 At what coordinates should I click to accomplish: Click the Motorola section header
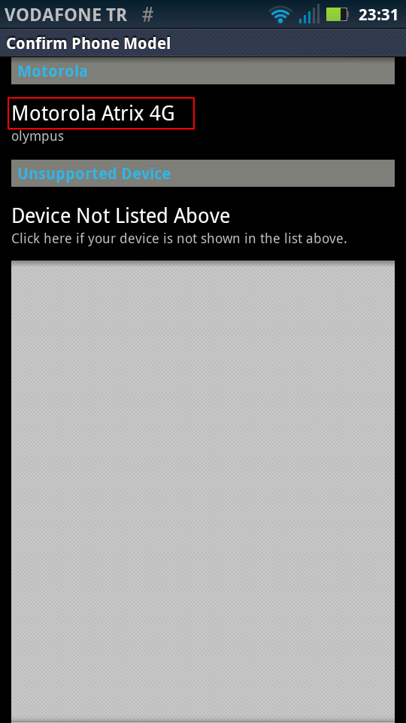[x=203, y=71]
